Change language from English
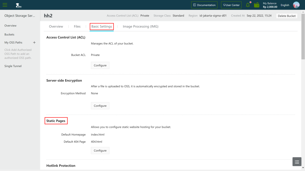This screenshot has height=171, width=305. [285, 5]
